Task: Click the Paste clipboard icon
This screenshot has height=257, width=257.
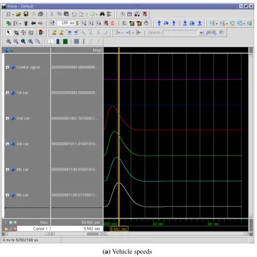Action: (x=67, y=14)
